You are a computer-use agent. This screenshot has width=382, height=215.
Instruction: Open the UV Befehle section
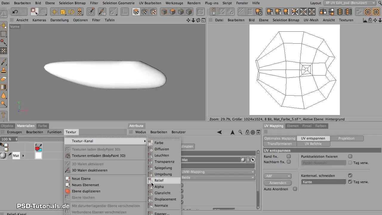[313, 144]
